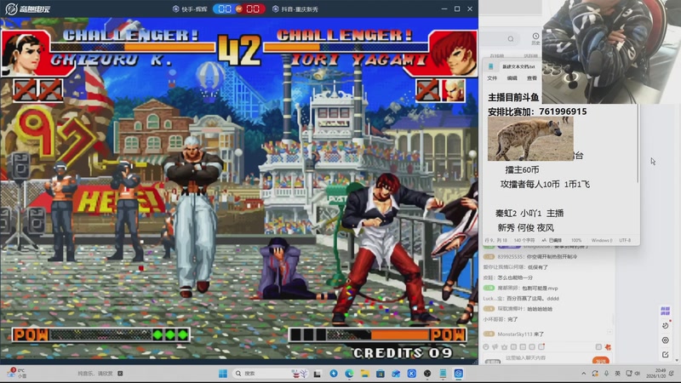This screenshot has width=681, height=383.
Task: Click the crown icon in chat toolbar
Action: pos(504,347)
